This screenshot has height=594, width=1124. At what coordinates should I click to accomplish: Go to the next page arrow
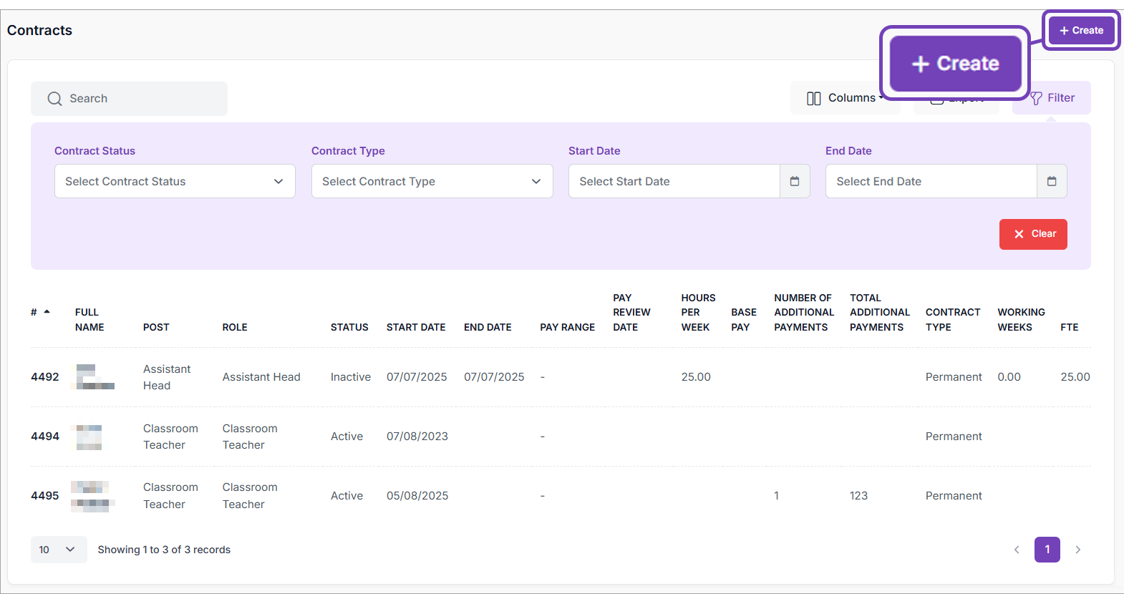coord(1078,550)
